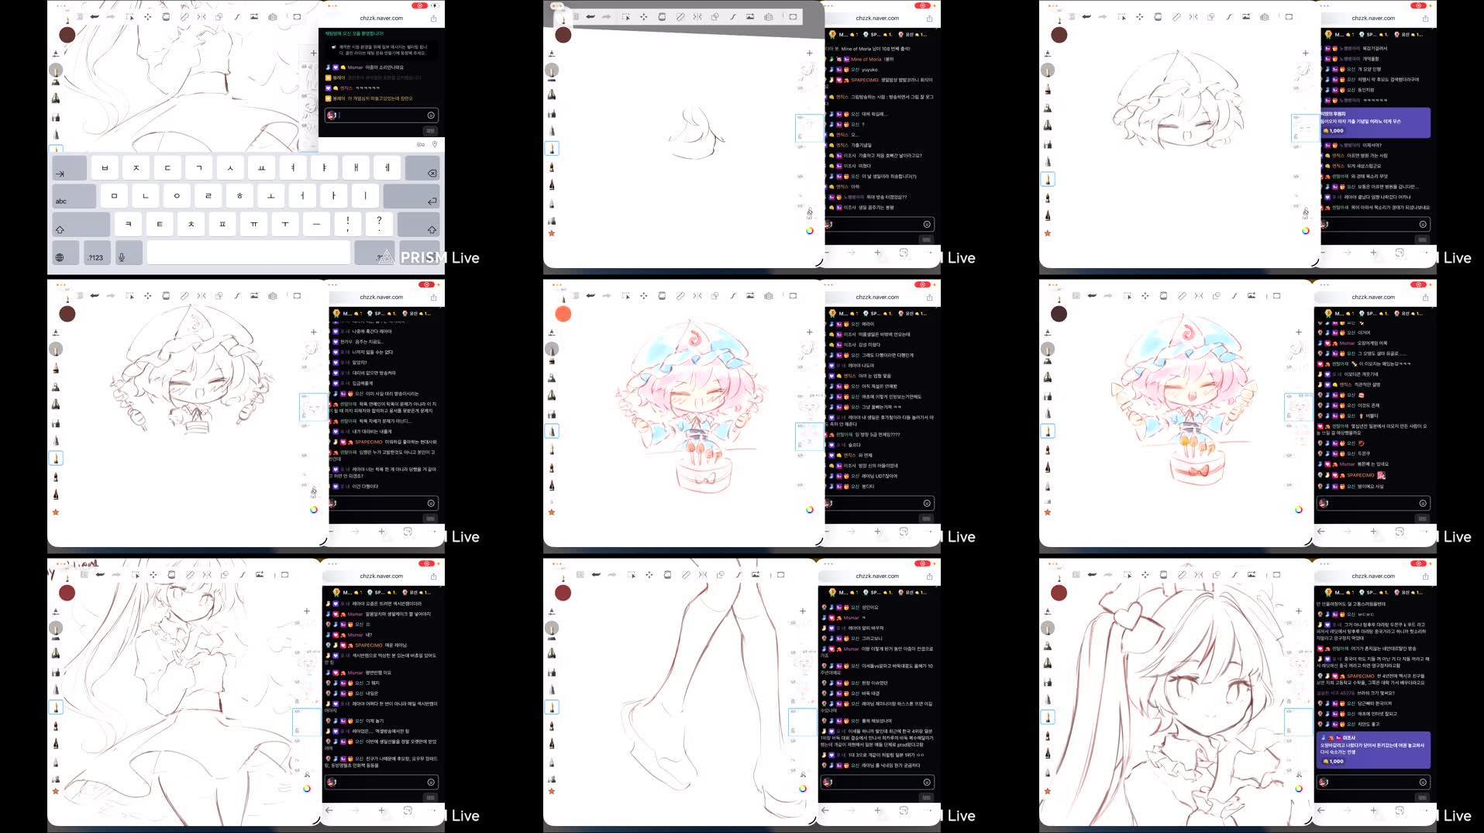
Task: Open the color wheel at the canvas bottom right
Action: coord(811,230)
